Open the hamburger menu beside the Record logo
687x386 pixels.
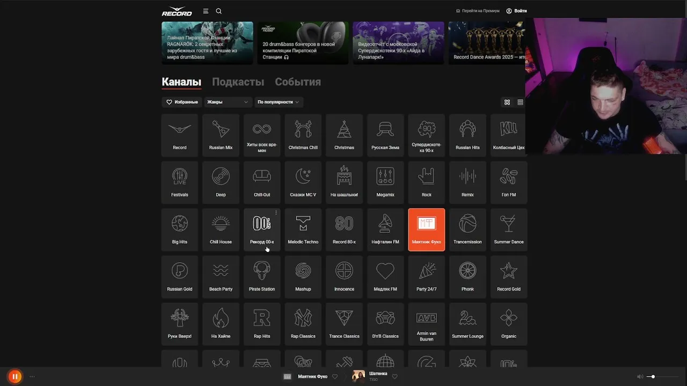click(x=206, y=11)
